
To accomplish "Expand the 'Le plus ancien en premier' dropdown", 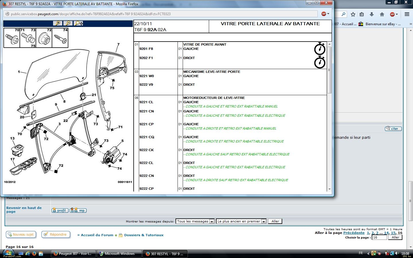I will pos(241,221).
